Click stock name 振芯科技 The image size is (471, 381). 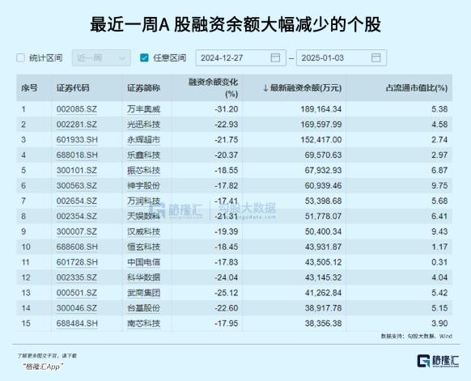[x=143, y=170]
